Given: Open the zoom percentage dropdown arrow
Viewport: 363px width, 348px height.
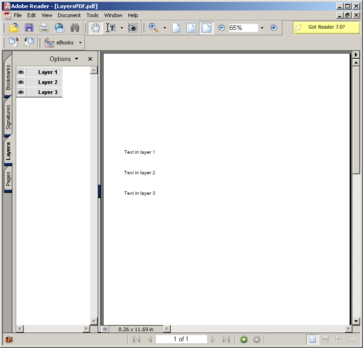Looking at the screenshot, I should (x=262, y=28).
